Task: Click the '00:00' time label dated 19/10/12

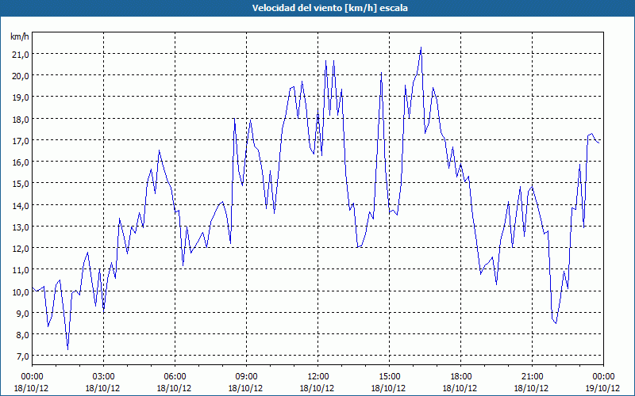Action: tap(603, 377)
